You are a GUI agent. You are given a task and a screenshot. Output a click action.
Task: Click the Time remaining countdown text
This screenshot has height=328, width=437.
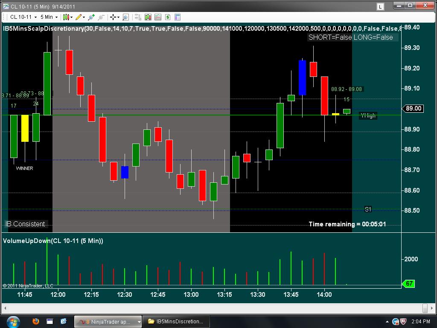pos(347,224)
